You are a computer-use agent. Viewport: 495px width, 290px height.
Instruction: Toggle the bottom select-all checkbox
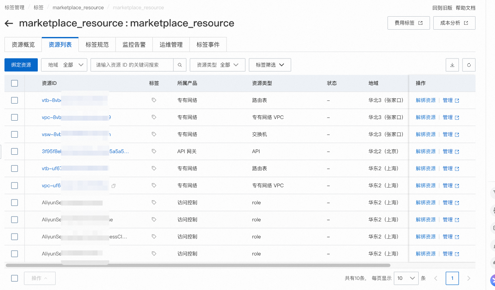click(15, 278)
